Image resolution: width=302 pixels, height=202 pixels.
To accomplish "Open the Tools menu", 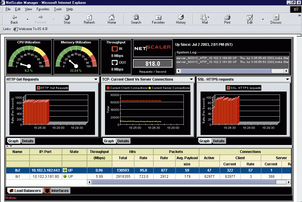I will coord(58,9).
